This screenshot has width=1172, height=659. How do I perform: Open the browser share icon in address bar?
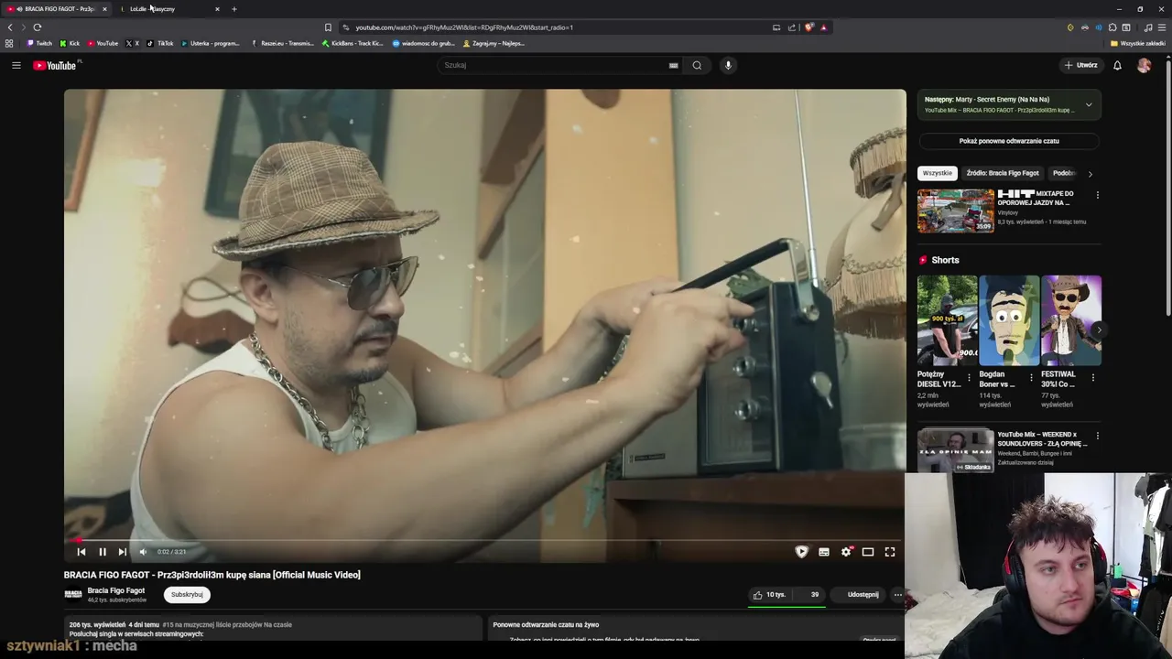point(791,27)
